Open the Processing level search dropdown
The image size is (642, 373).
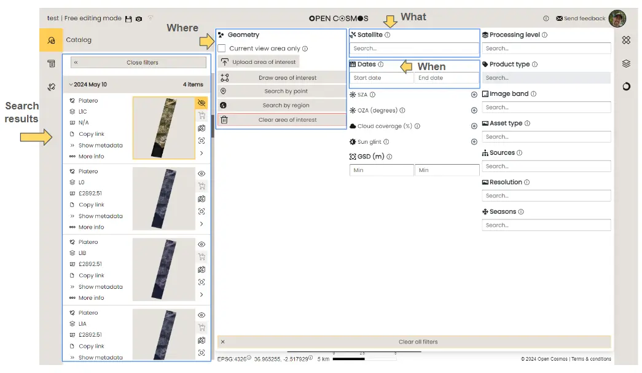pyautogui.click(x=546, y=49)
